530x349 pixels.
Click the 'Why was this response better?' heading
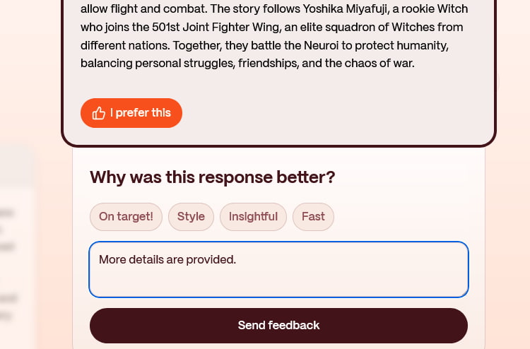point(213,177)
